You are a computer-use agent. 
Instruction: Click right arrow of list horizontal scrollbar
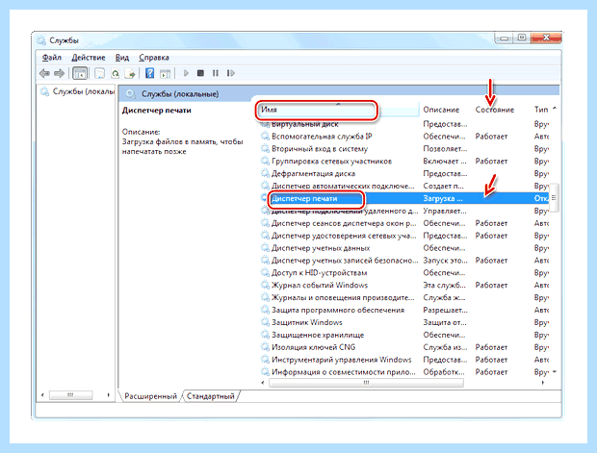[542, 383]
